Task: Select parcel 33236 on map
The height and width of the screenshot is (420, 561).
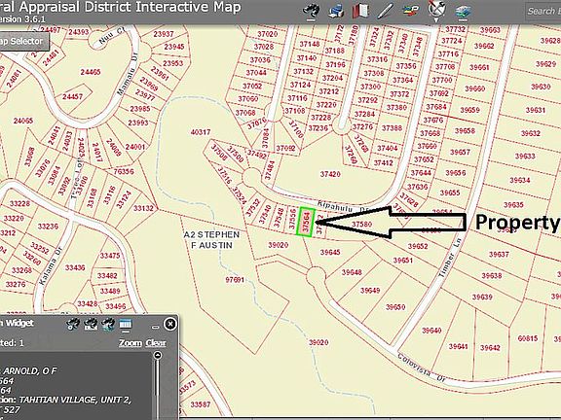Action: [48, 227]
